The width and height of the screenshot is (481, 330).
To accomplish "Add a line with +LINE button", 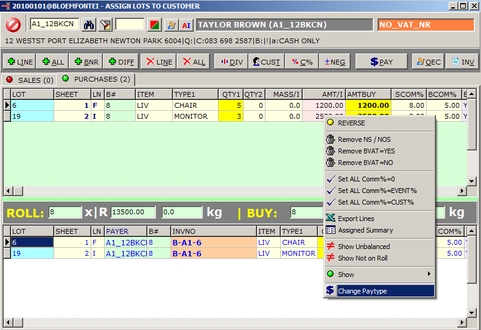I will coord(20,61).
